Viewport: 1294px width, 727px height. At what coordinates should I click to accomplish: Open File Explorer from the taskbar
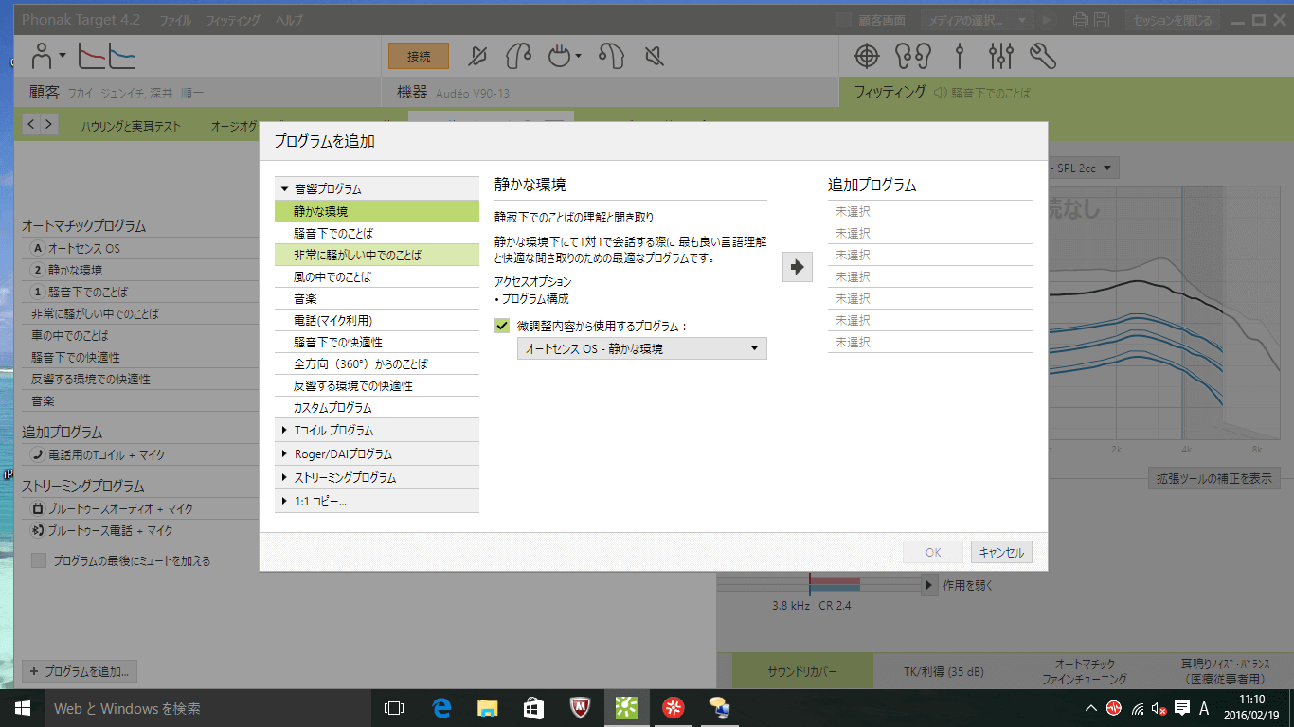(x=487, y=707)
